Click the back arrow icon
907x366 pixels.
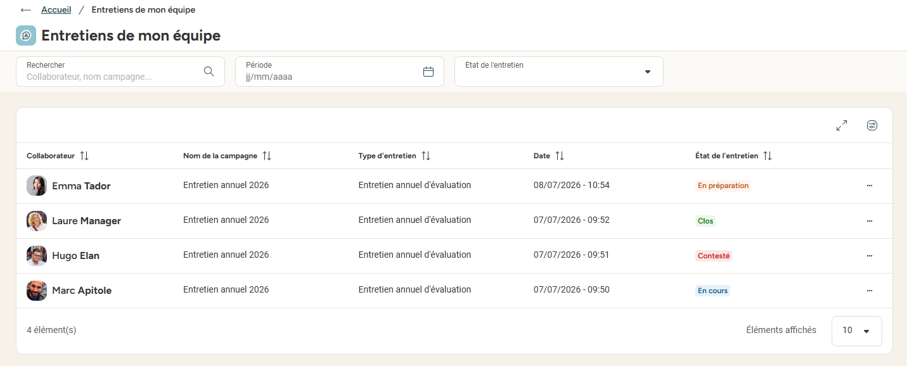(26, 10)
